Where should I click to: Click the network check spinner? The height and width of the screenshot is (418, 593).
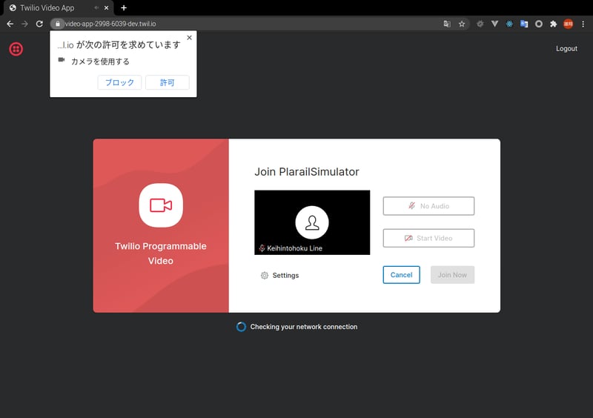tap(241, 327)
